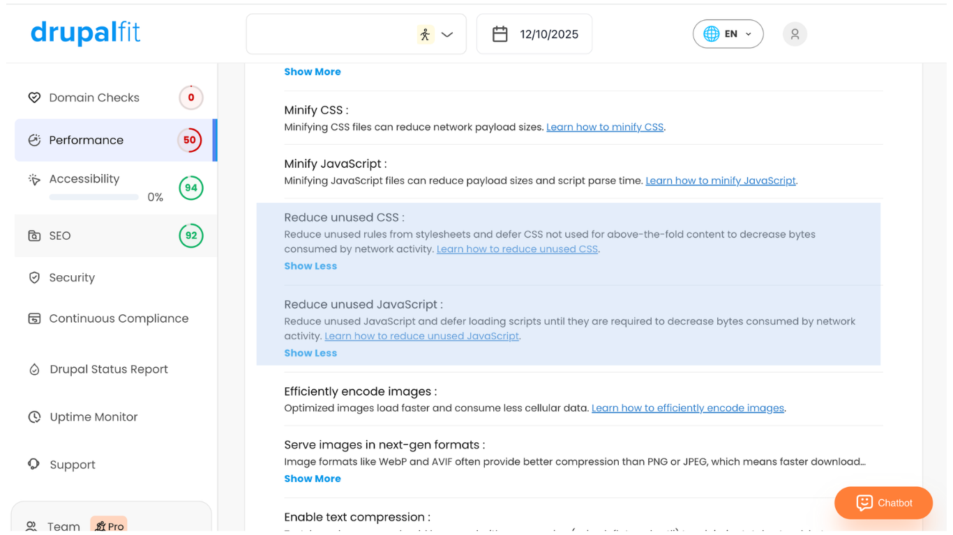This screenshot has width=953, height=535.
Task: Open Learn how to minify JavaScript link
Action: 721,180
